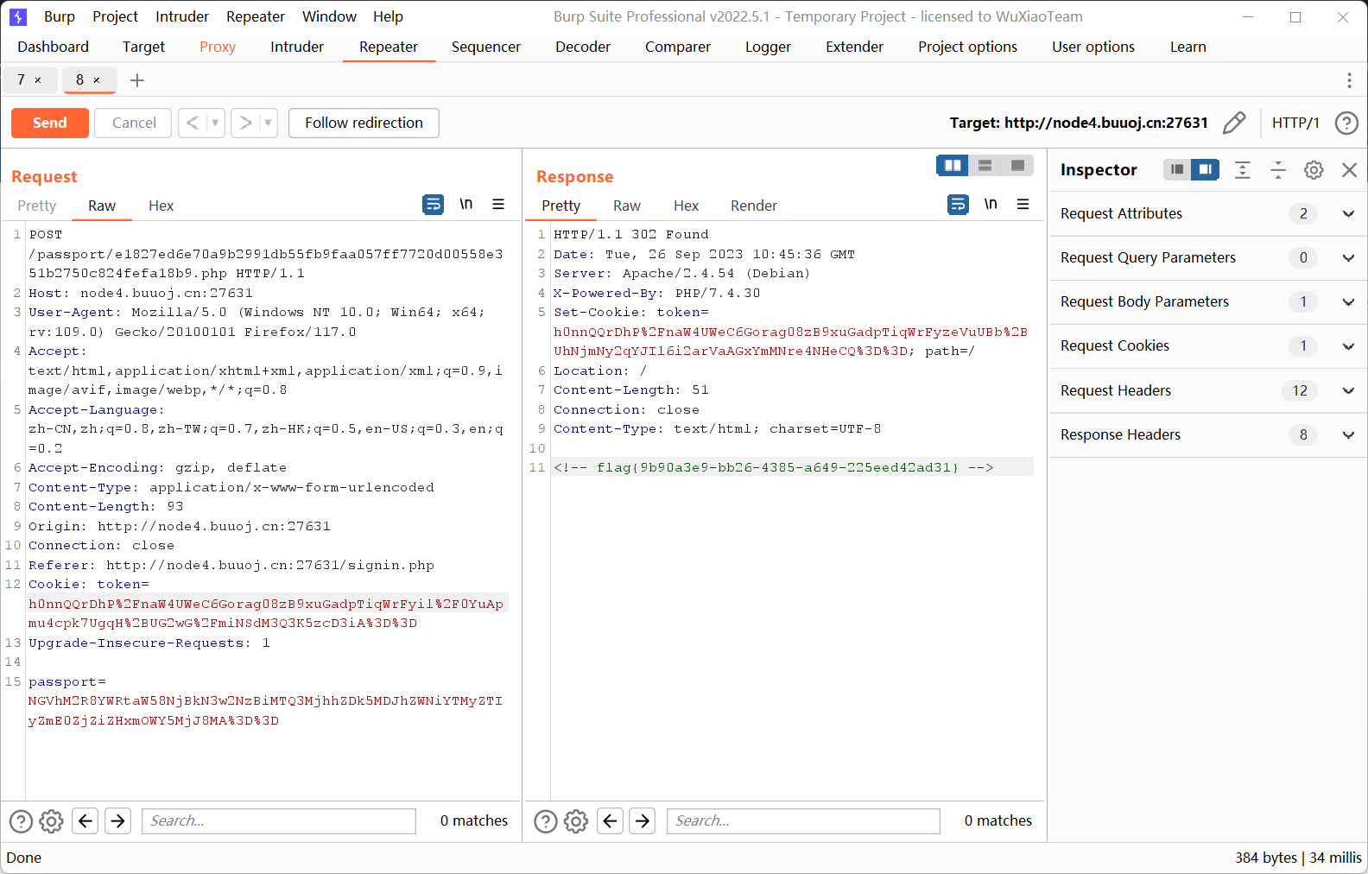1368x874 pixels.
Task: Open forward-history dropdown arrow
Action: (268, 123)
